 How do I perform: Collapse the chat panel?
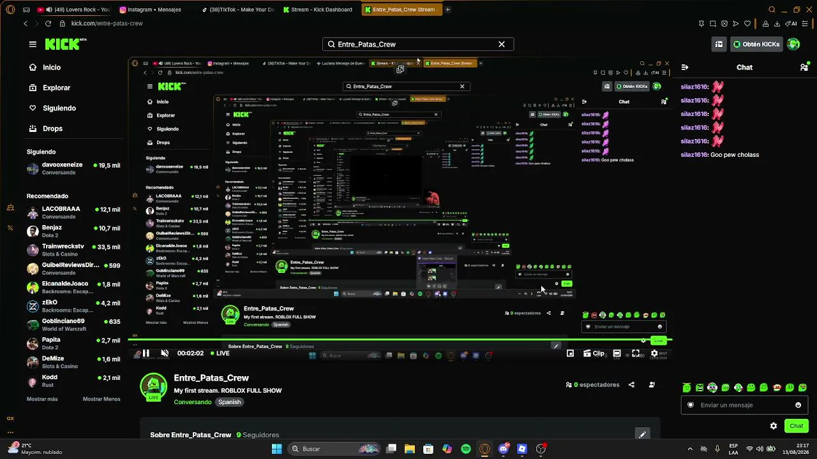(x=685, y=67)
